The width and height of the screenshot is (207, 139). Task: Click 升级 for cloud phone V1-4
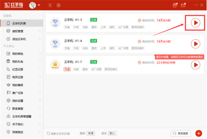coord(76,48)
